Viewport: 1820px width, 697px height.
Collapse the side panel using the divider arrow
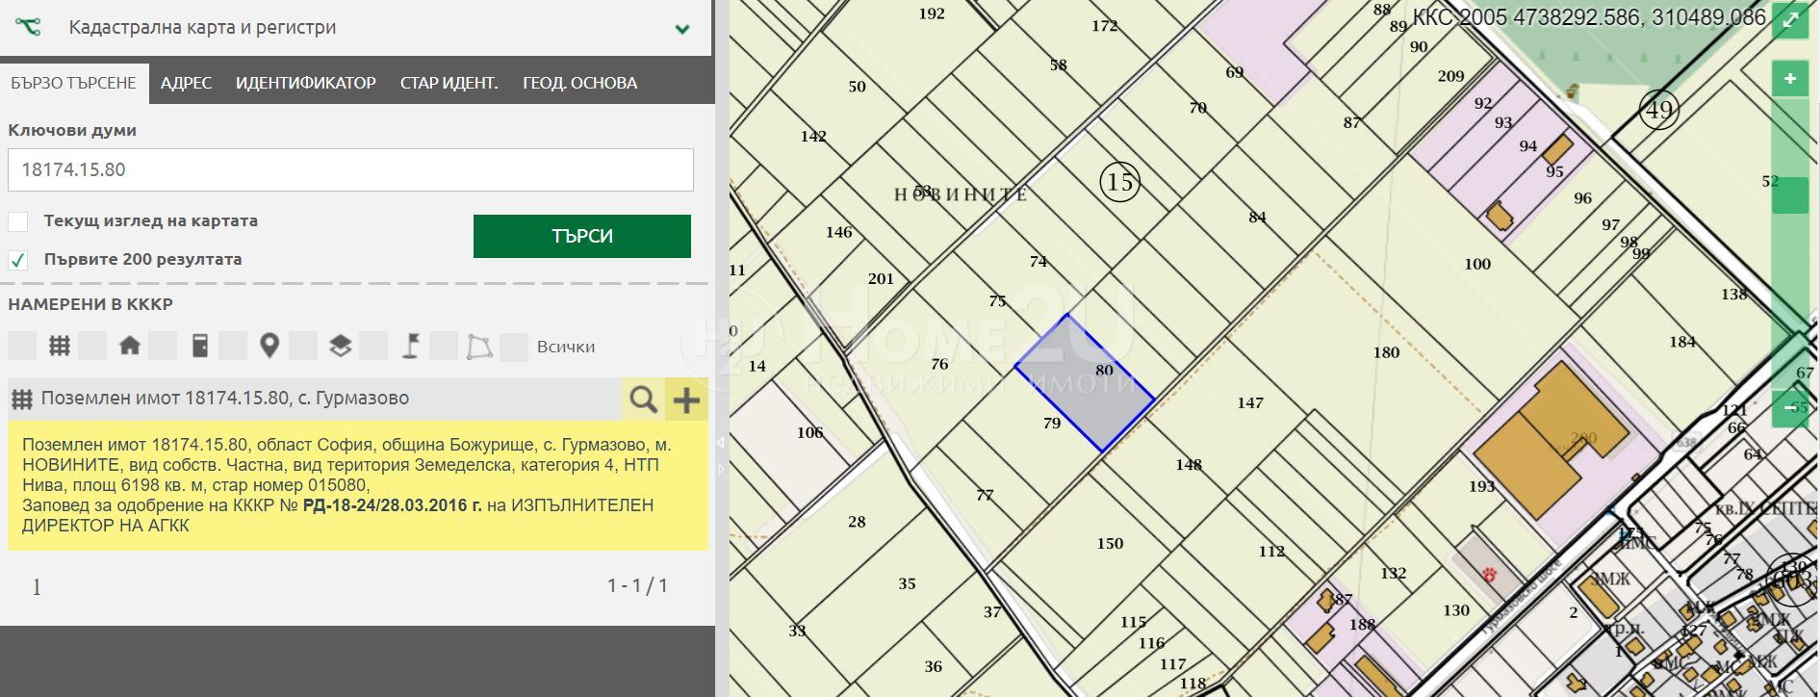coord(721,443)
